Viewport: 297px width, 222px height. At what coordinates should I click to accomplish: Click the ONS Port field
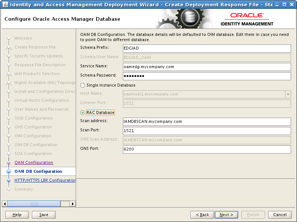pos(207,149)
